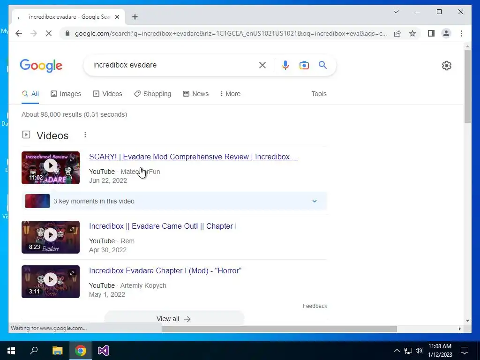
Task: Open Google quick settings gear
Action: [447, 66]
